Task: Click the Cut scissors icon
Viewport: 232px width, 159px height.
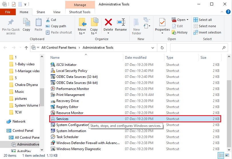Action: 48,20
